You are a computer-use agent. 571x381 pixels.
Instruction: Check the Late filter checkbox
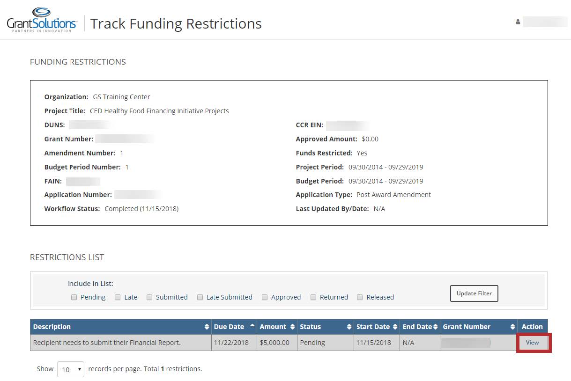pyautogui.click(x=118, y=297)
